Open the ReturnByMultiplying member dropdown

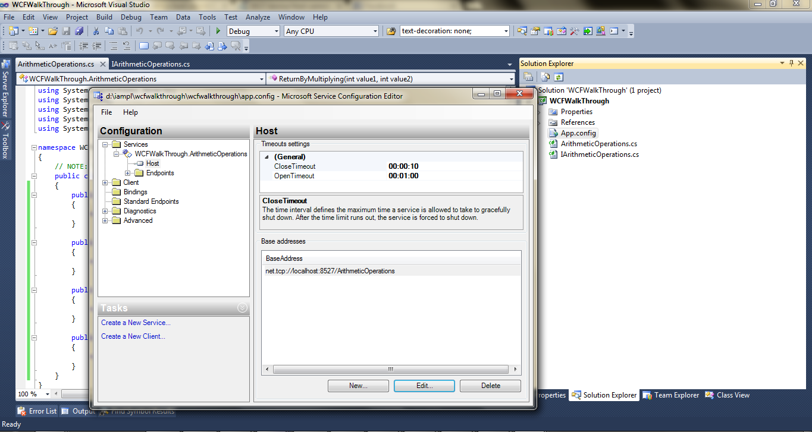(x=512, y=78)
